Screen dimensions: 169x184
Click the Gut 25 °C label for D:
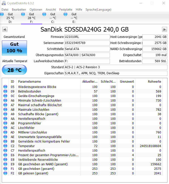tap(10, 16)
